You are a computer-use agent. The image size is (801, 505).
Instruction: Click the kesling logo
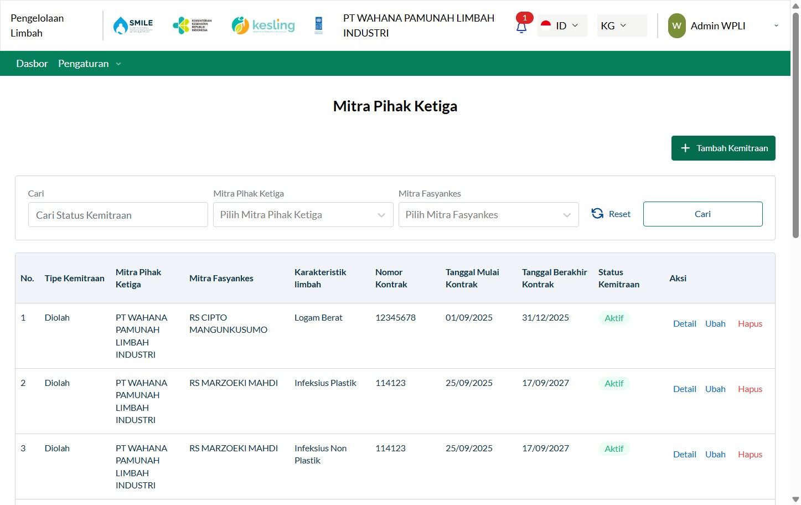click(263, 25)
